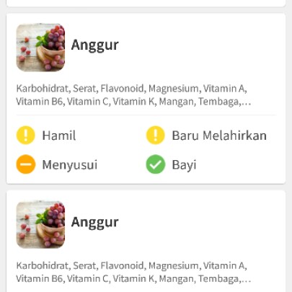The height and width of the screenshot is (292, 292).
Task: Expand the ellipsis after Tembaga in the lower card
Action: pos(246,279)
